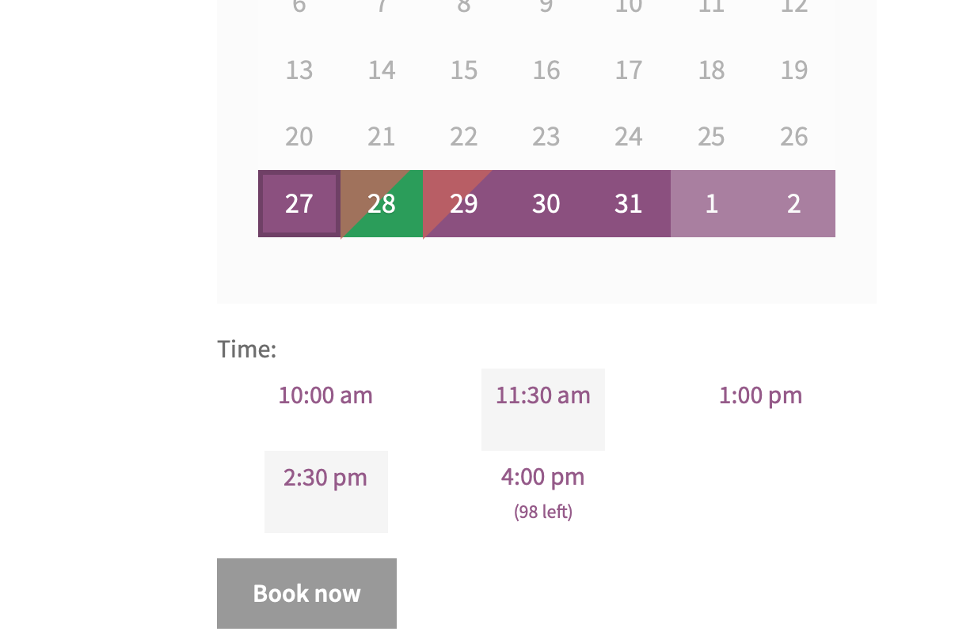
Task: Pick date 29 in the booking calendar
Action: tap(464, 203)
